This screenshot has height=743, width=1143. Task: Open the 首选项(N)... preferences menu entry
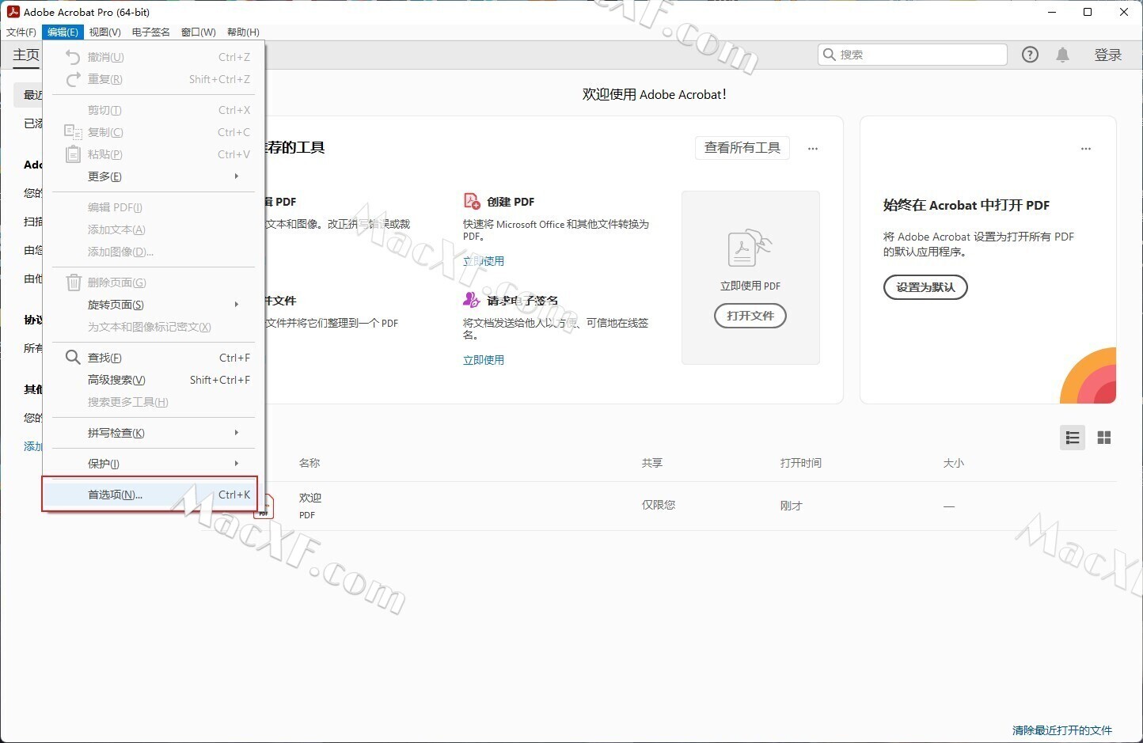click(154, 495)
